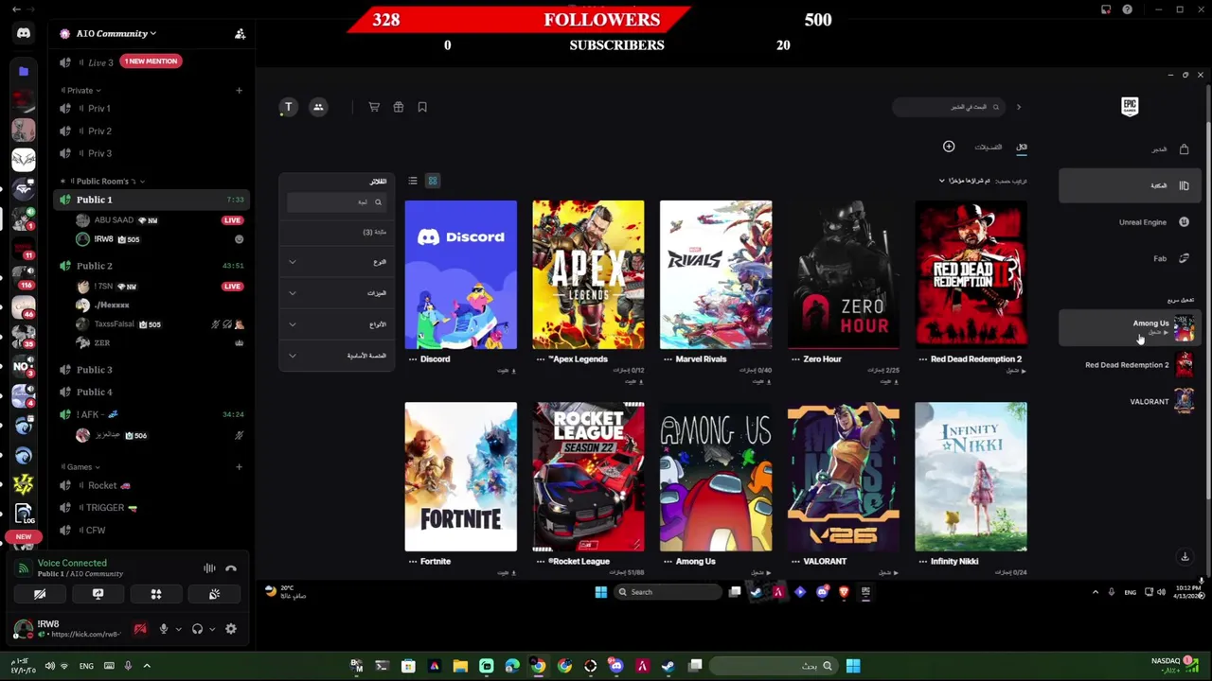Join the Priv 2 voice channel
The image size is (1212, 681).
(x=151, y=131)
